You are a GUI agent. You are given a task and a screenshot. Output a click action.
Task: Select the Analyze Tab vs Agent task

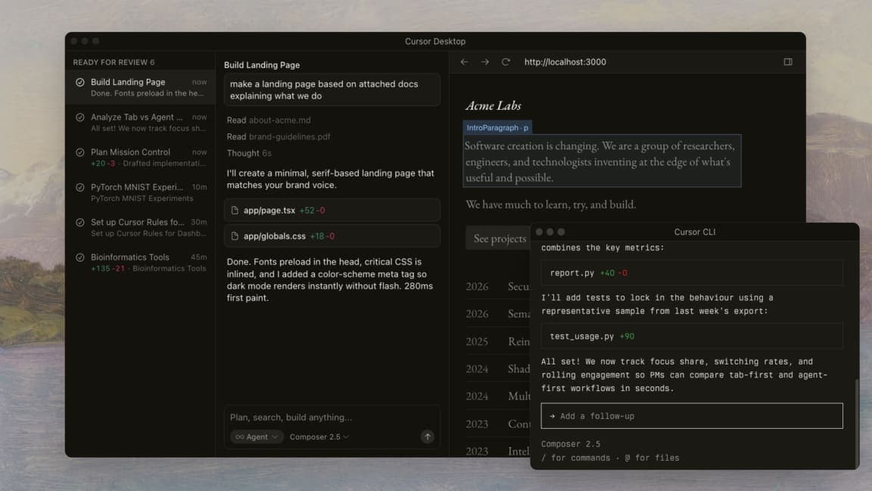point(141,123)
